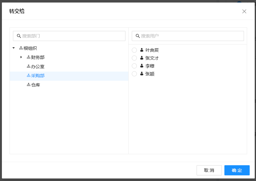Choose 张颖 radio button
The height and width of the screenshot is (181, 256).
click(134, 74)
